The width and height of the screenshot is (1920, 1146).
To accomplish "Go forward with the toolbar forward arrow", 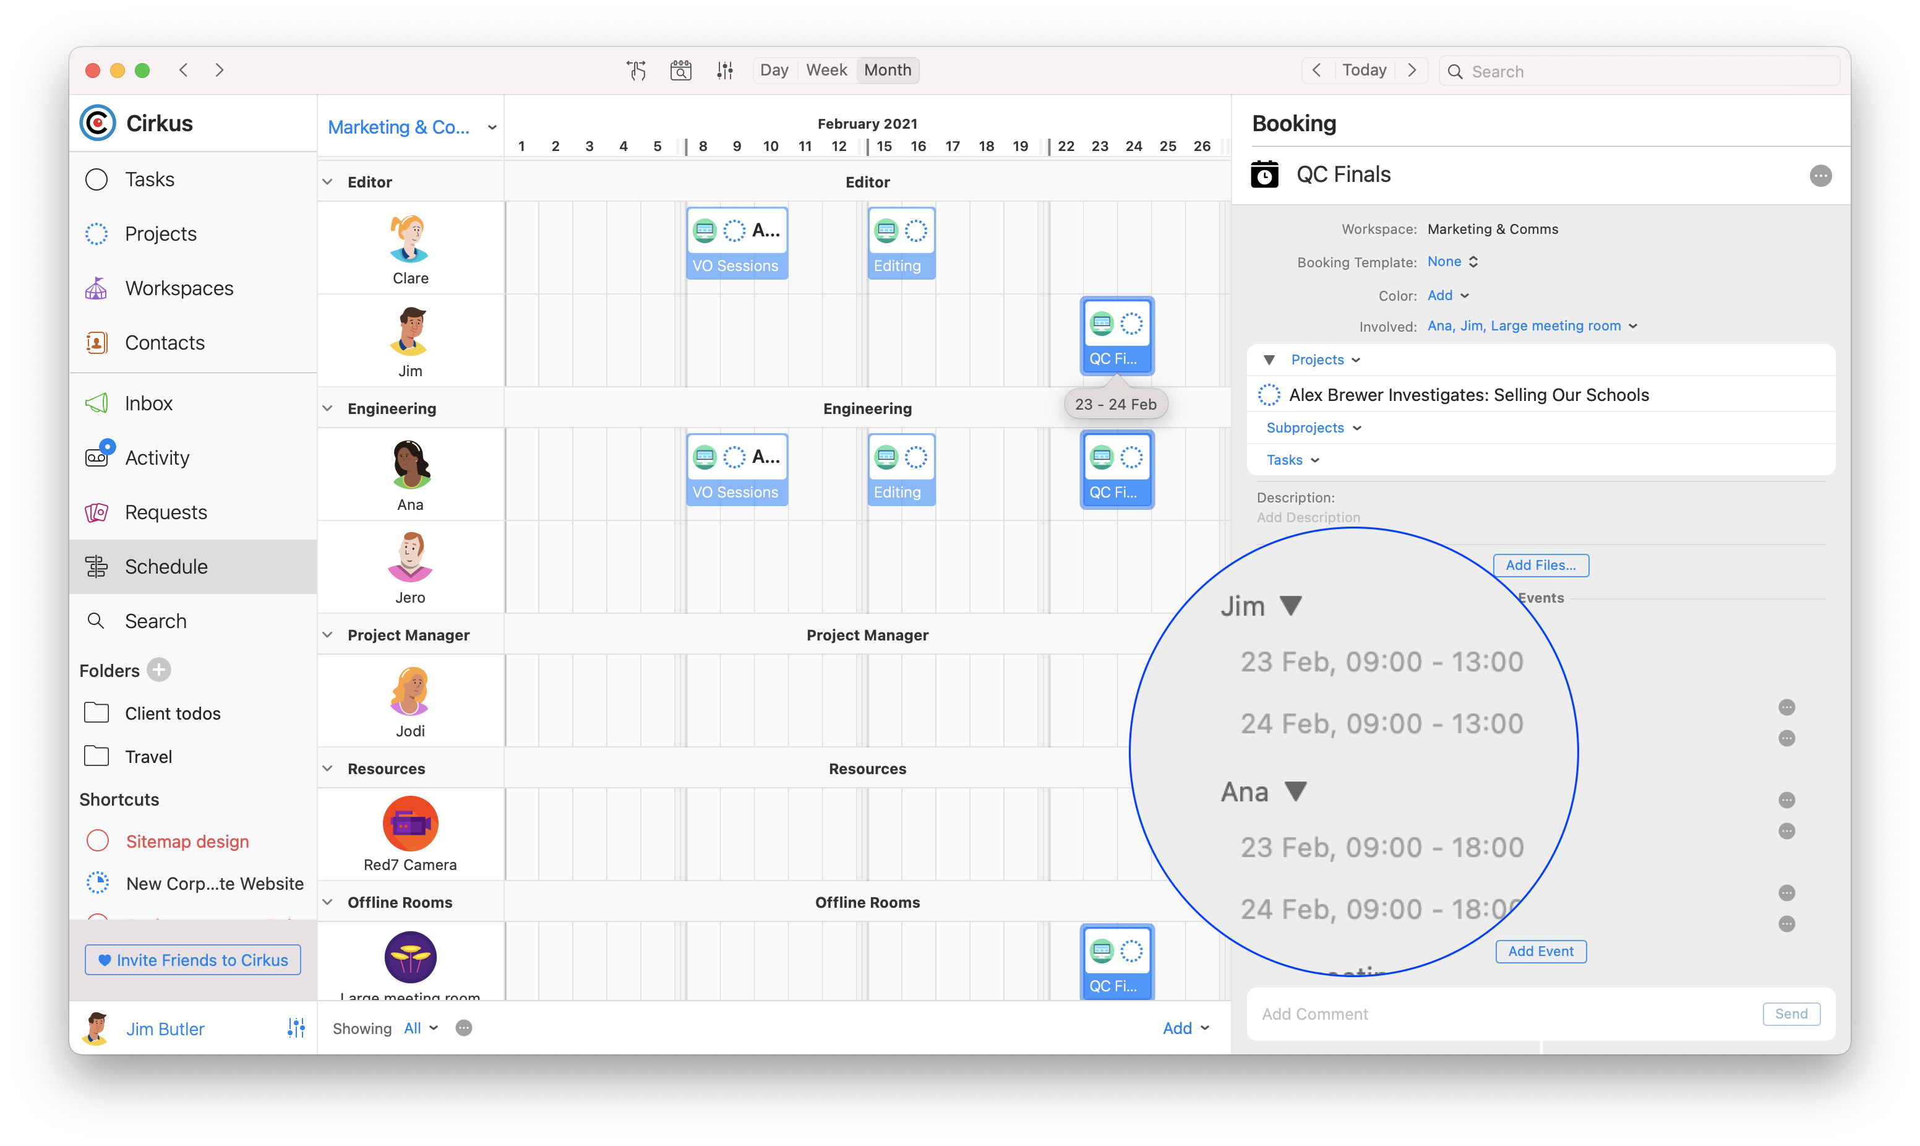I will tap(220, 71).
